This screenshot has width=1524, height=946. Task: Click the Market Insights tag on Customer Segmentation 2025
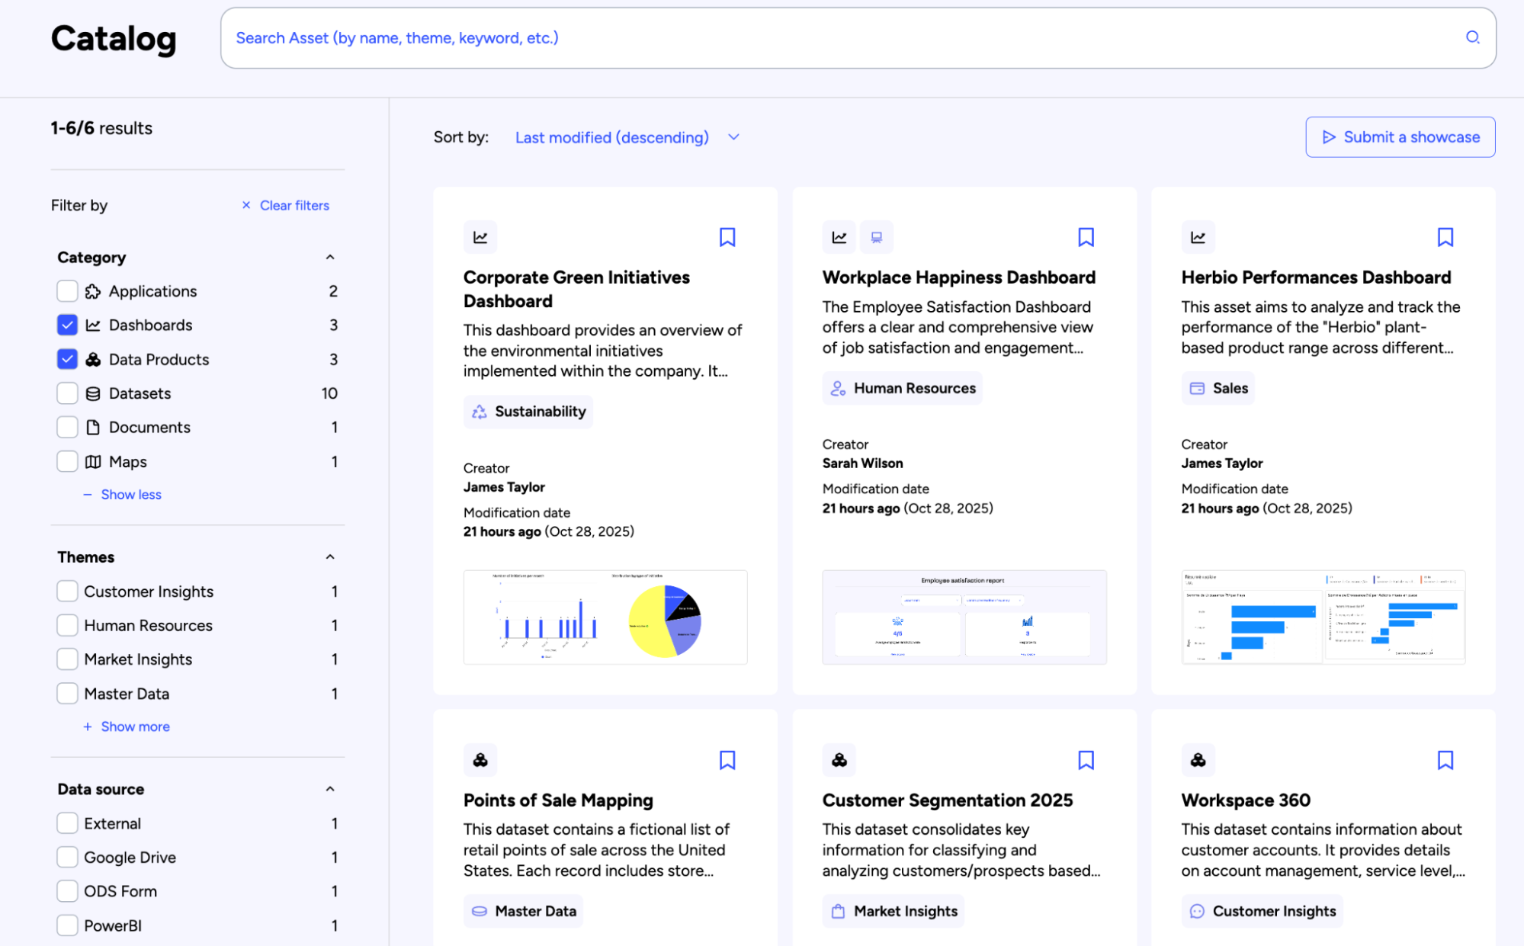[x=892, y=911]
